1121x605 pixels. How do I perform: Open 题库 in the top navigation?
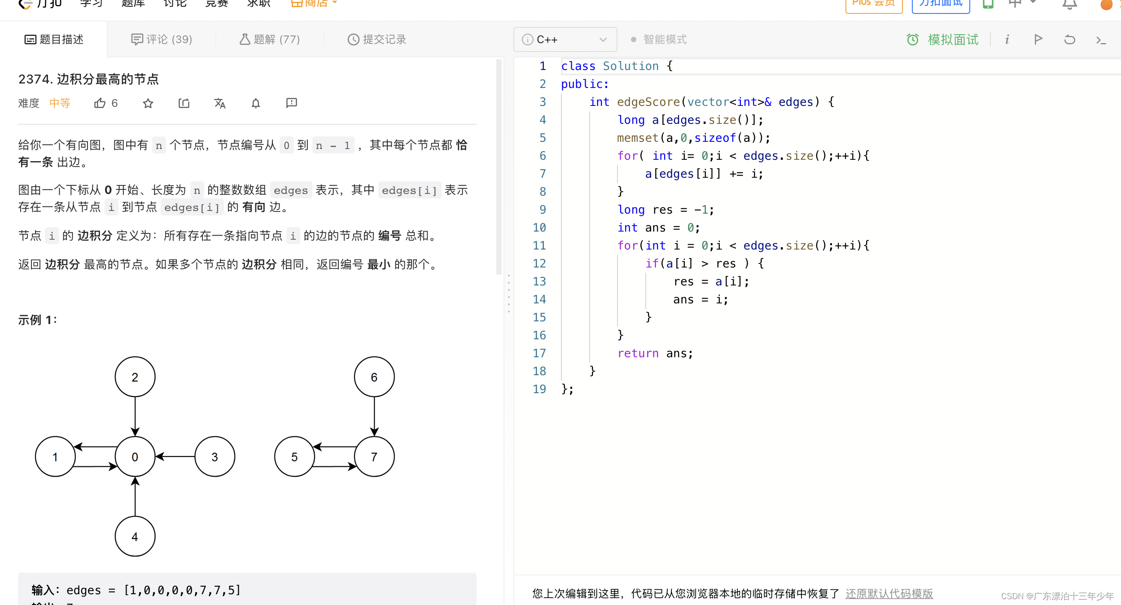(x=133, y=3)
